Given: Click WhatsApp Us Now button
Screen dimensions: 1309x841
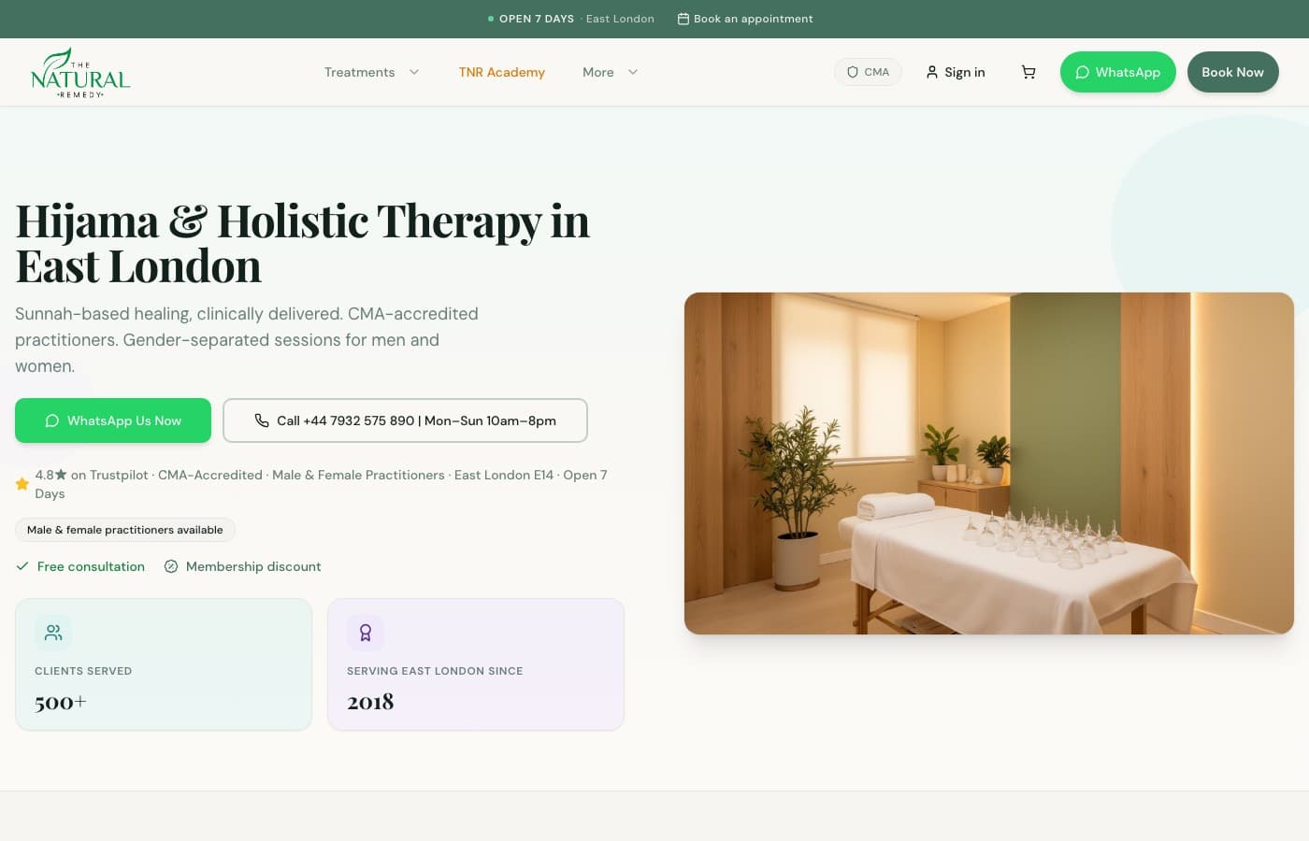Looking at the screenshot, I should [113, 420].
